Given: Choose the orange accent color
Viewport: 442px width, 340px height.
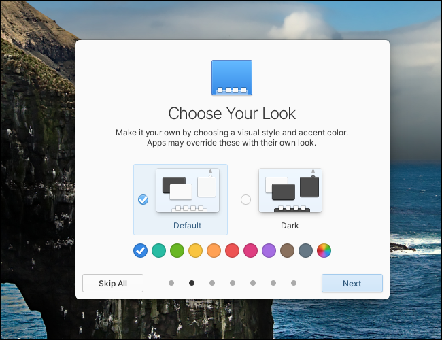Looking at the screenshot, I should coord(214,250).
